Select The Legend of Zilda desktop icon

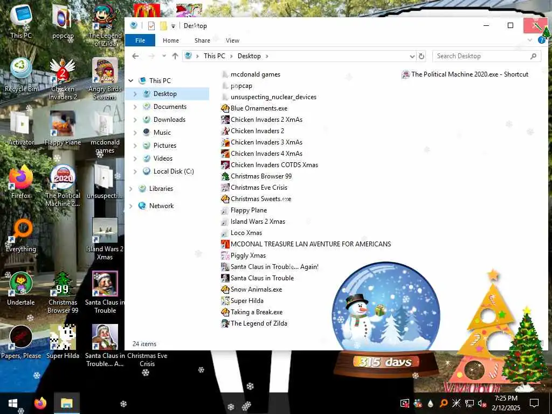point(105,25)
